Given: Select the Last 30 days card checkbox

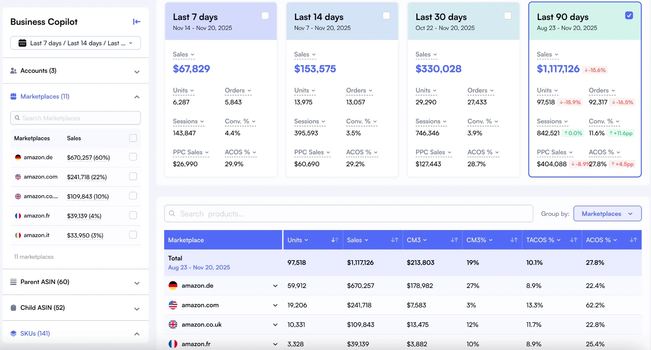Looking at the screenshot, I should (x=508, y=16).
